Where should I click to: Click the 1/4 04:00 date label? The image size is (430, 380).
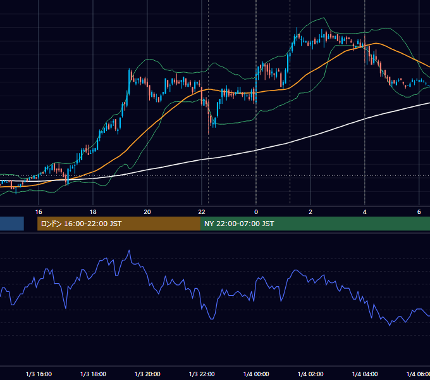365,374
